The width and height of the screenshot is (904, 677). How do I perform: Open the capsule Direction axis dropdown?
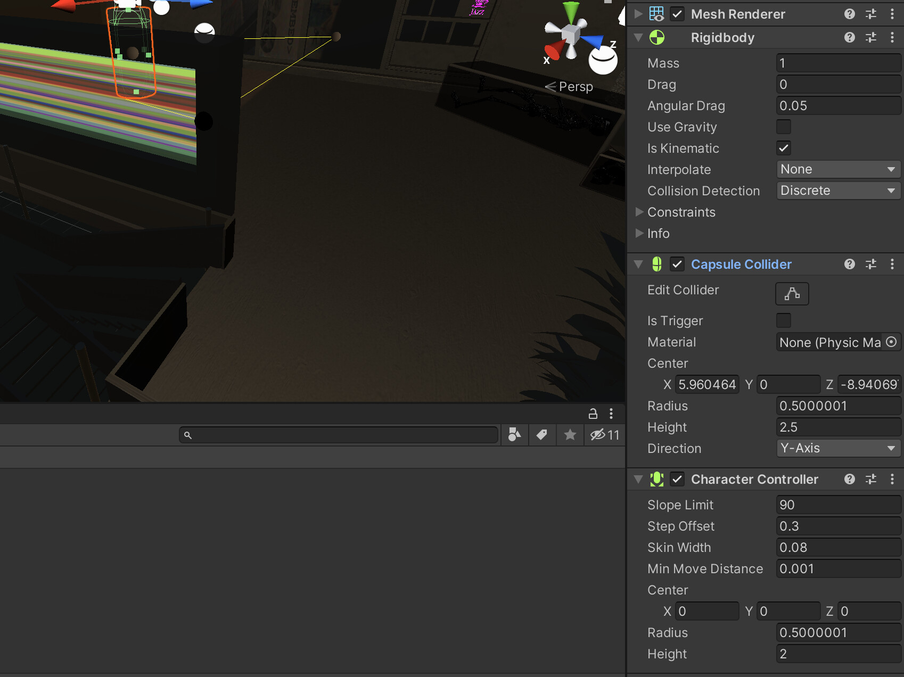[838, 448]
